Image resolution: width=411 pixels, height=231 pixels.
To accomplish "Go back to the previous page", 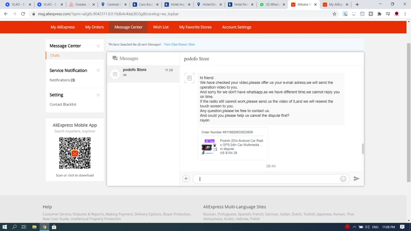I will tap(6, 14).
